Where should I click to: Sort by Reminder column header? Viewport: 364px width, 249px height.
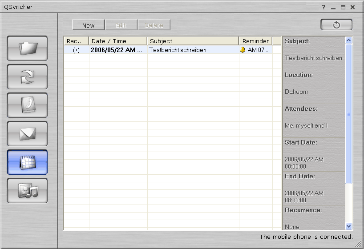[x=255, y=41]
